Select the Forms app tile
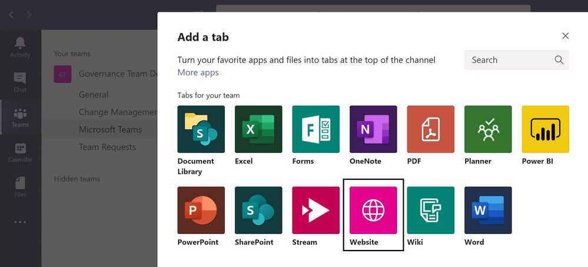 coord(315,129)
